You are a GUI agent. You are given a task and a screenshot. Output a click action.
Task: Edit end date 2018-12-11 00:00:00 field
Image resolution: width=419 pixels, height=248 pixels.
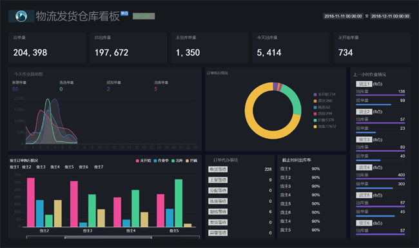[390, 16]
